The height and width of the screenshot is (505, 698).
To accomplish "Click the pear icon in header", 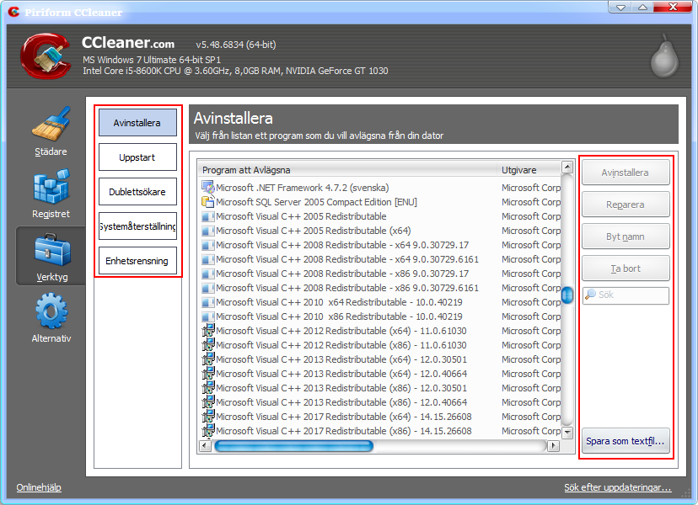I will pos(664,56).
